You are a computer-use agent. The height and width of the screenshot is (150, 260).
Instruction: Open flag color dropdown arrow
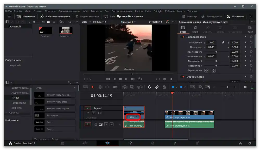(x=176, y=87)
